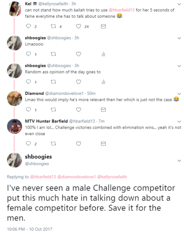Reply to Diamond's tweet about relevance

coord(28,110)
